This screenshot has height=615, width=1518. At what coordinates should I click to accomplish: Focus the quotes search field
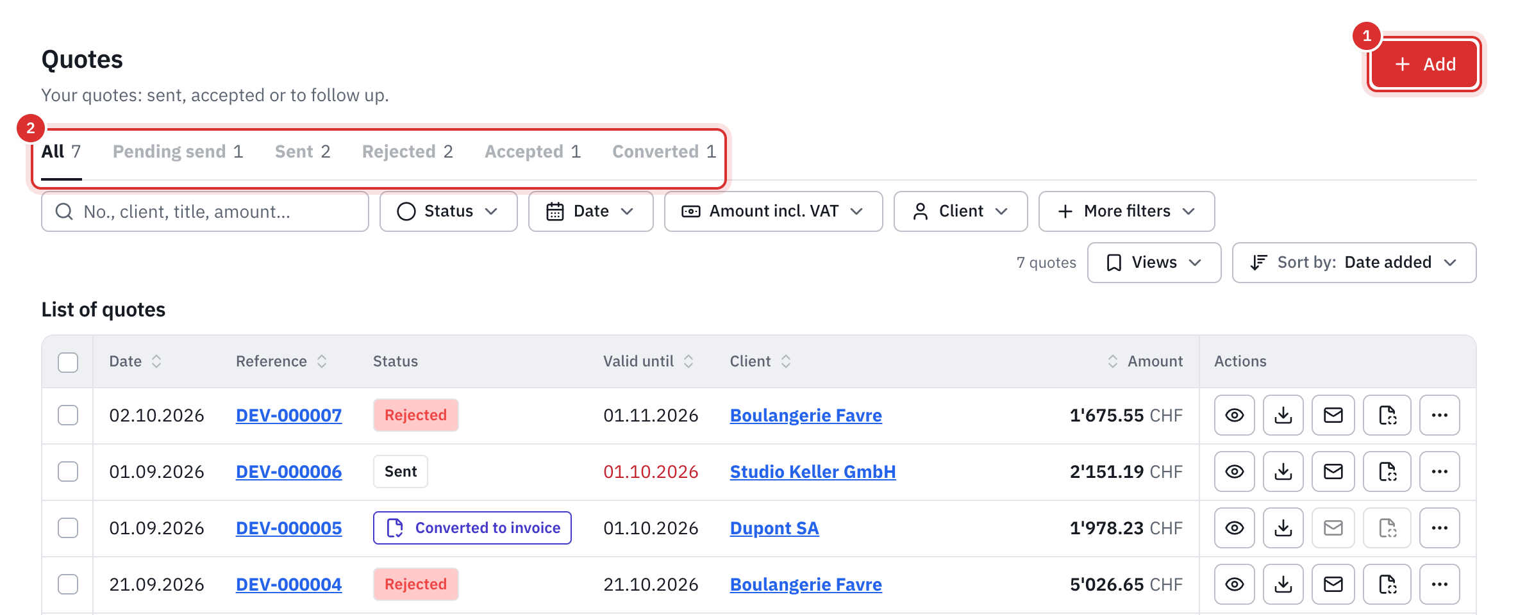(x=205, y=211)
